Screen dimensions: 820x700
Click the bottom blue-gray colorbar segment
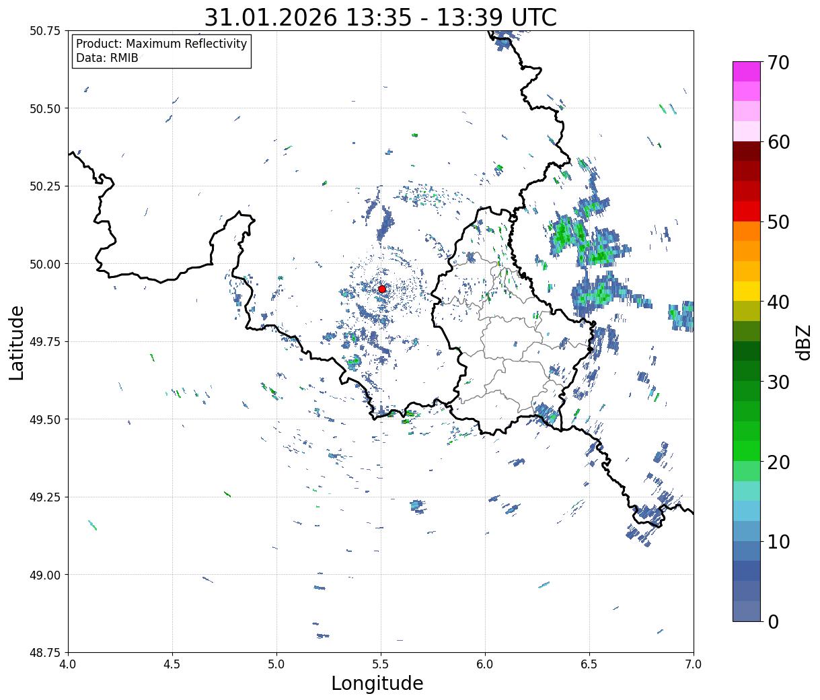tap(747, 610)
